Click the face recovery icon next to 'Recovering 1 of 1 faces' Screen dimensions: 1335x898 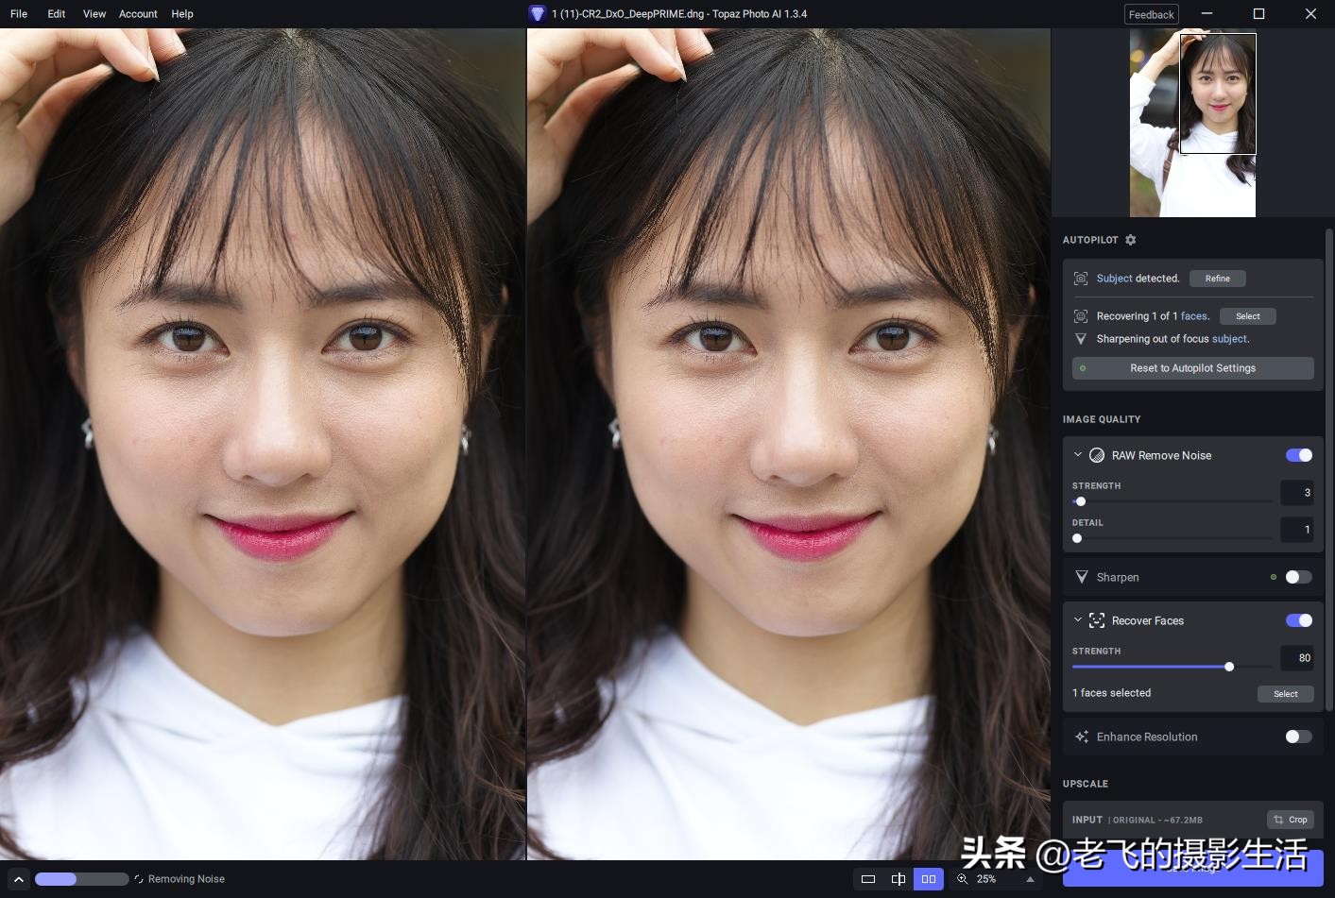point(1081,315)
